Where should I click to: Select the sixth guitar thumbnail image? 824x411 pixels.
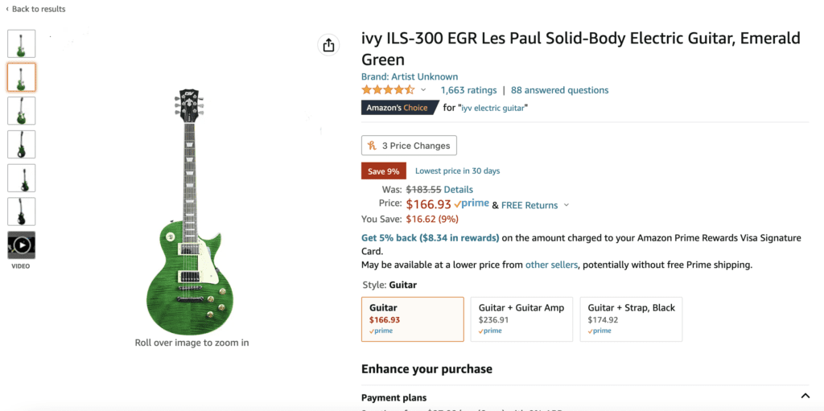coord(22,212)
